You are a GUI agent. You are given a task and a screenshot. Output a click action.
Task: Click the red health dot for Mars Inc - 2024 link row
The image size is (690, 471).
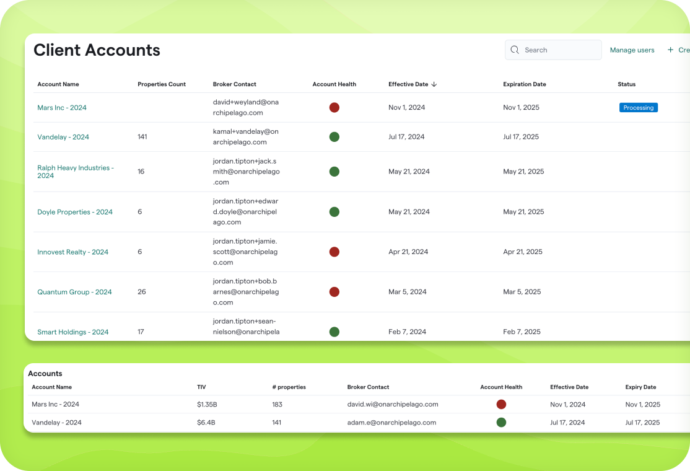tap(334, 107)
